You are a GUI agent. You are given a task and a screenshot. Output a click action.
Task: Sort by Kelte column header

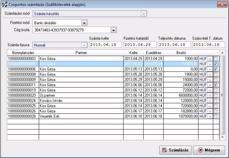tap(133, 53)
